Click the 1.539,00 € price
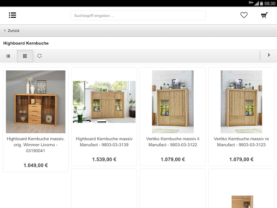277x208 pixels. pyautogui.click(x=104, y=159)
